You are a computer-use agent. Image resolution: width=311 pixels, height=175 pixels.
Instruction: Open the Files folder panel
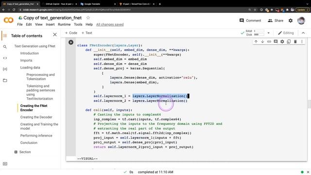coord(5,80)
